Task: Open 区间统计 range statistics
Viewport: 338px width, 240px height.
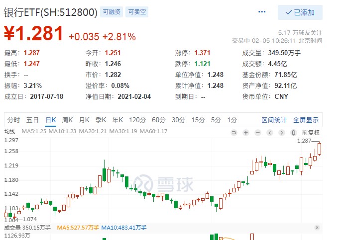Action: [274, 120]
